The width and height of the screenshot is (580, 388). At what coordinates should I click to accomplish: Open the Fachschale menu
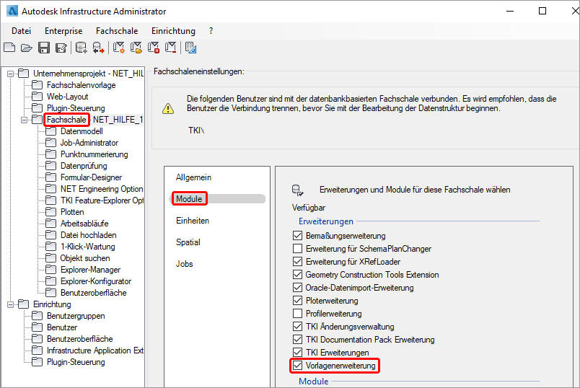[x=117, y=31]
